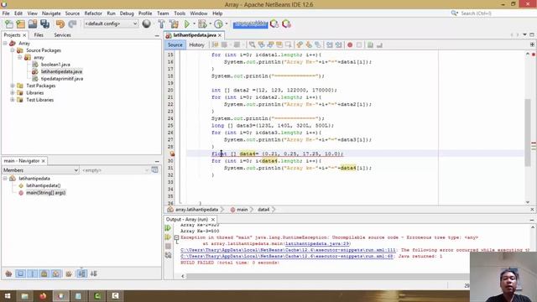Switch to History view of the editor

tap(196, 44)
